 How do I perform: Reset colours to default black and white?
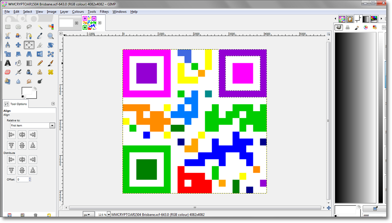[x=23, y=97]
